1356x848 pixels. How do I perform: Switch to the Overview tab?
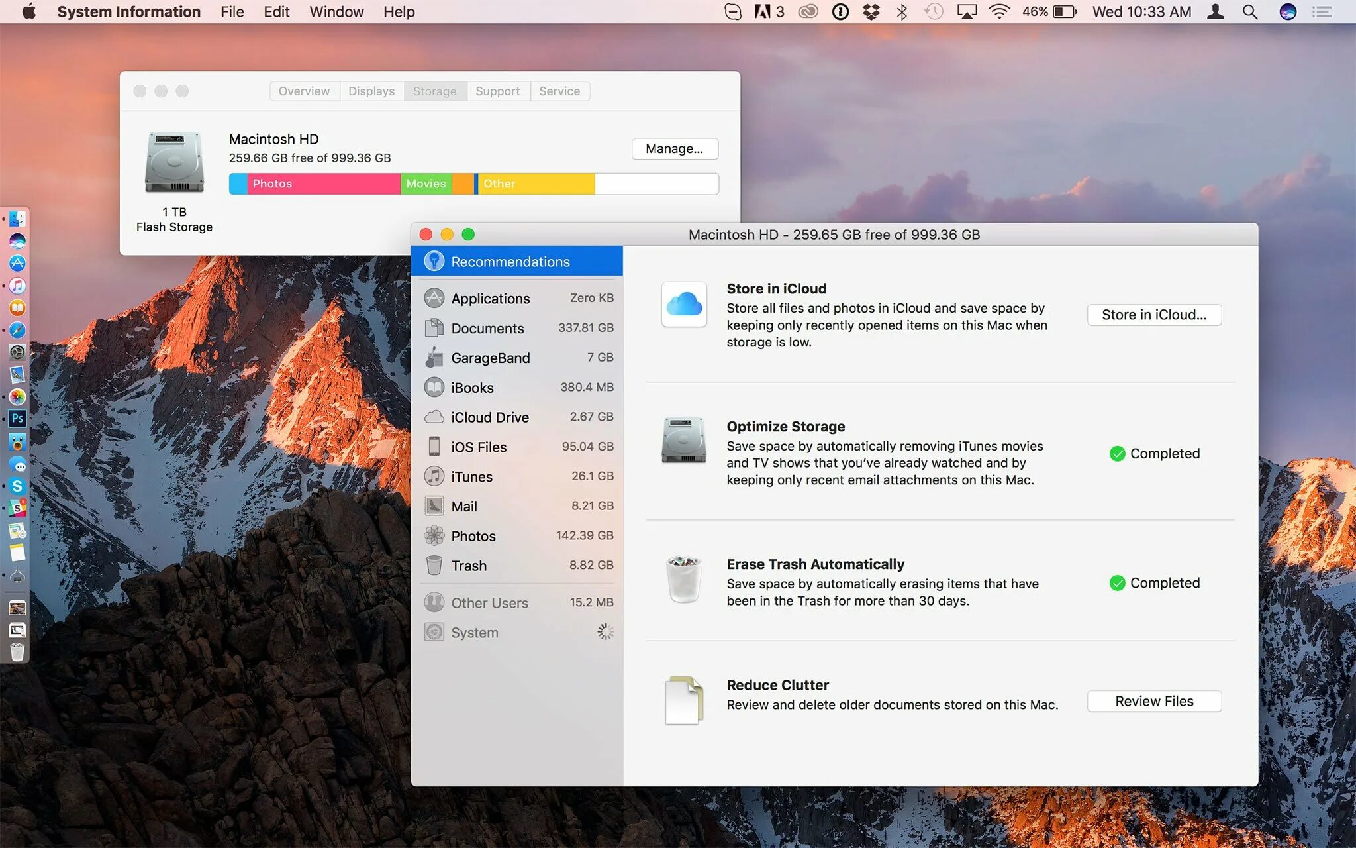click(x=304, y=91)
